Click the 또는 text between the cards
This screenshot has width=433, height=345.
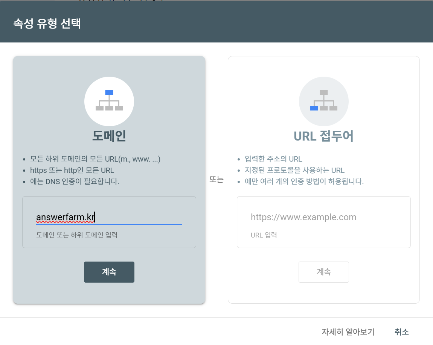tap(217, 180)
